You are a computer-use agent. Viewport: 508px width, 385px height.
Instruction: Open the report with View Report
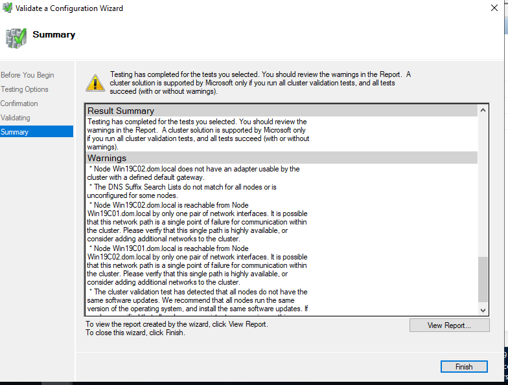(x=449, y=325)
